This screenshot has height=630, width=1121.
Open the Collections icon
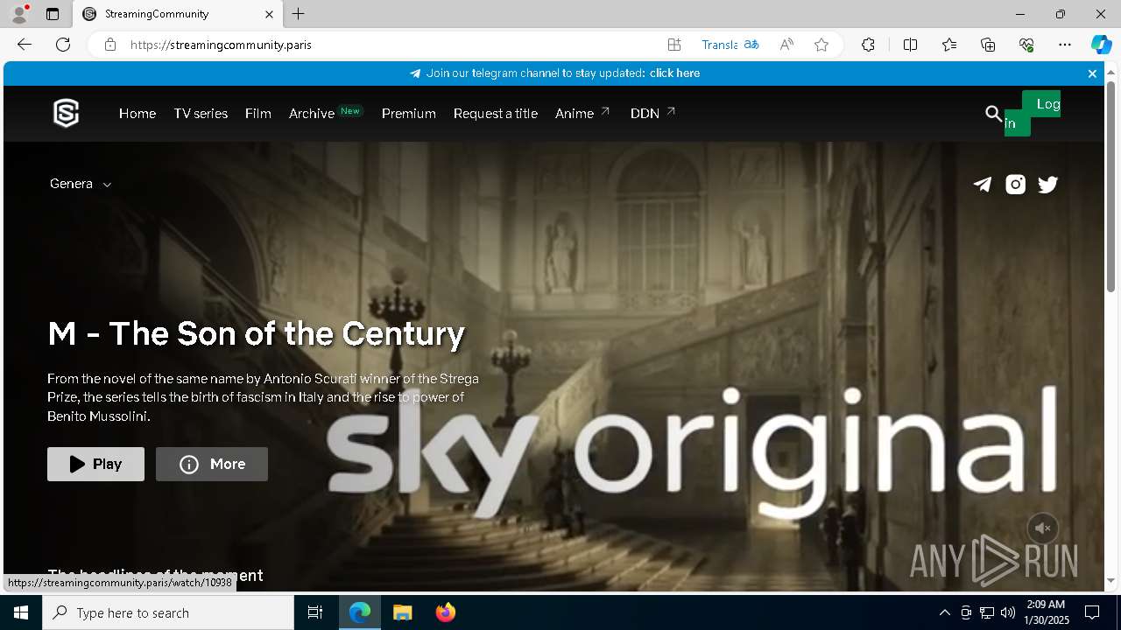pos(988,45)
